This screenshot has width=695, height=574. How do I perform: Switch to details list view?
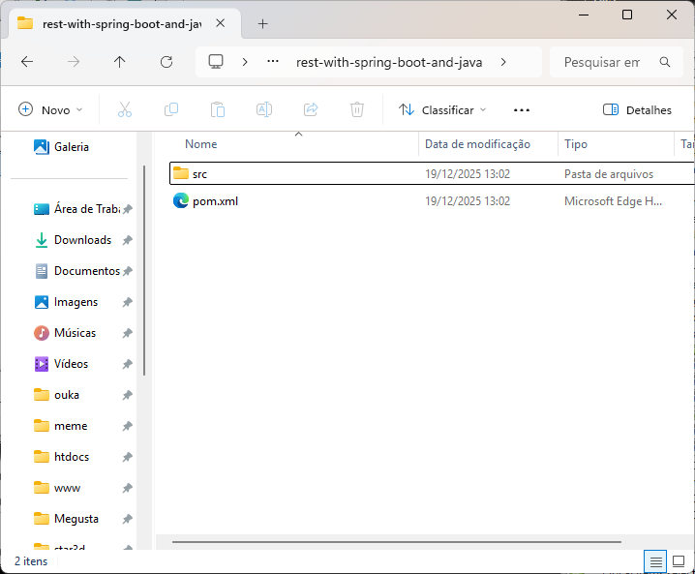[656, 561]
